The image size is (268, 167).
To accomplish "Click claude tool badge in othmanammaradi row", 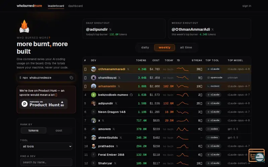I will (213, 69).
